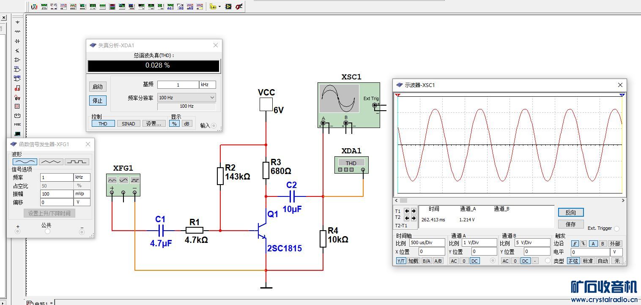Set trigger type to 自动 (auto)
The width and height of the screenshot is (641, 305).
(x=603, y=261)
